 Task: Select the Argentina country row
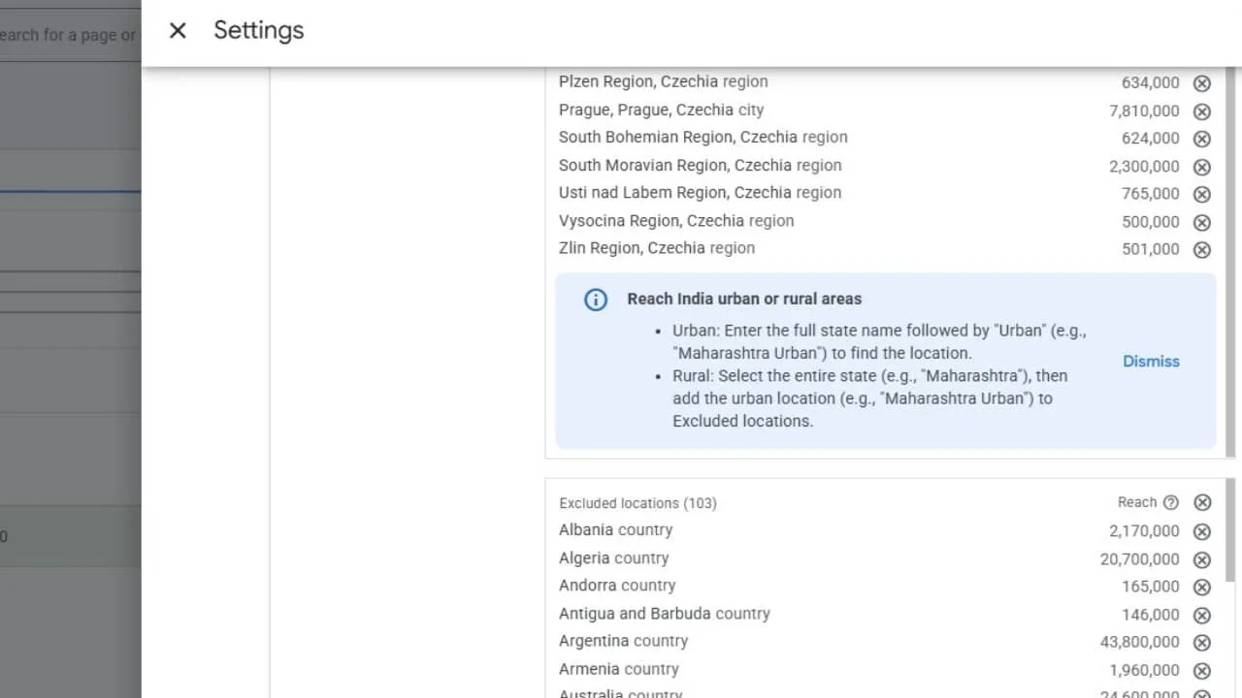pyautogui.click(x=885, y=641)
